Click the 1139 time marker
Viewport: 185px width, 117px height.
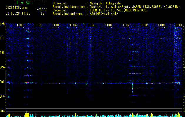click(x=161, y=25)
